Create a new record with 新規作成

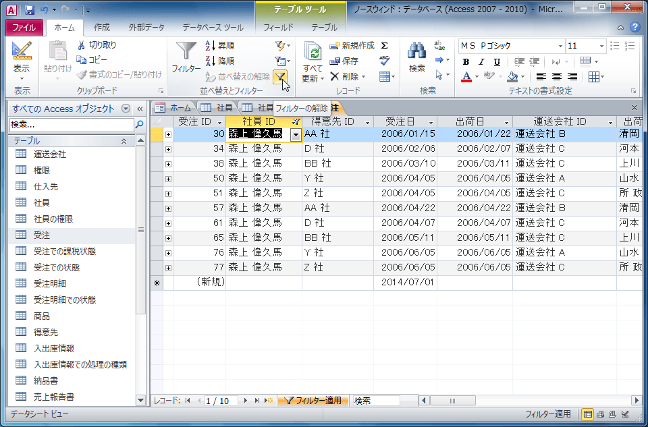pos(352,45)
